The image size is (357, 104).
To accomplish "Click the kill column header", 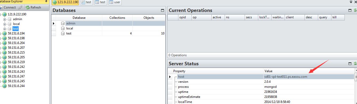I will click(338, 17).
